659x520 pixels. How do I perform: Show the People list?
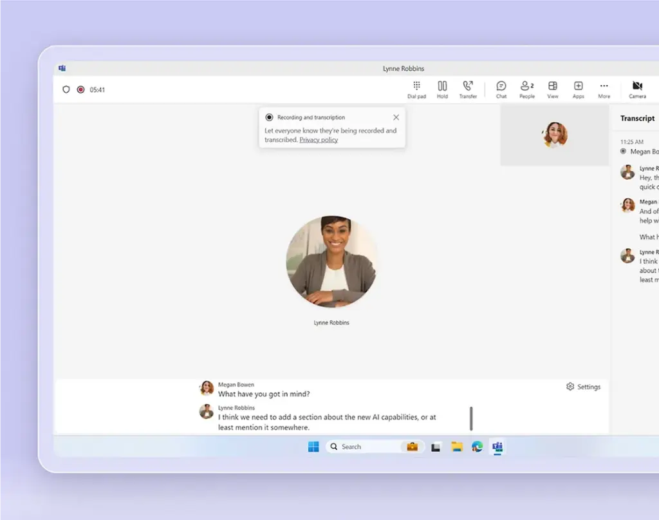[x=527, y=90]
